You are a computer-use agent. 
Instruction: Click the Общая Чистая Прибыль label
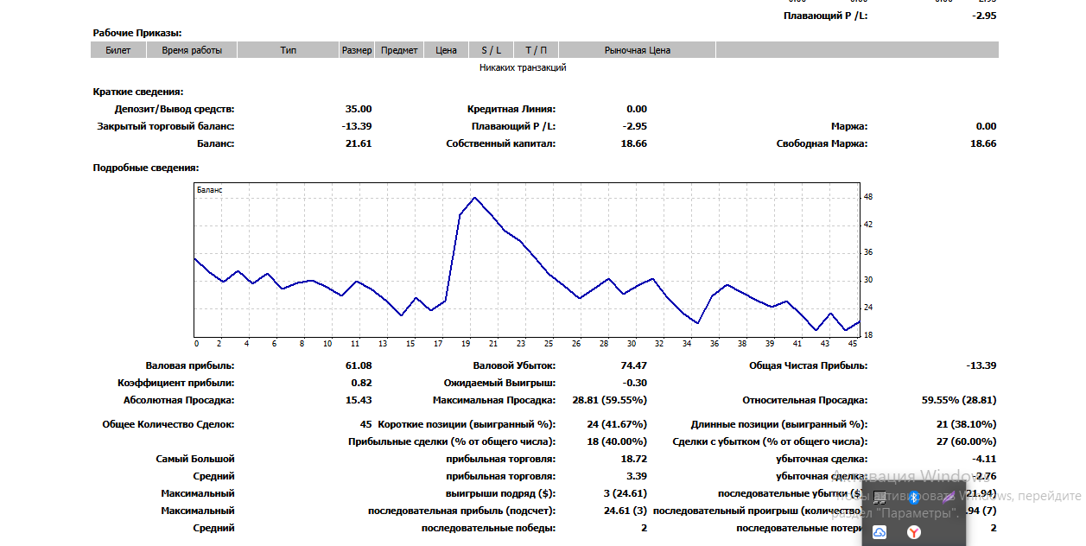click(809, 365)
